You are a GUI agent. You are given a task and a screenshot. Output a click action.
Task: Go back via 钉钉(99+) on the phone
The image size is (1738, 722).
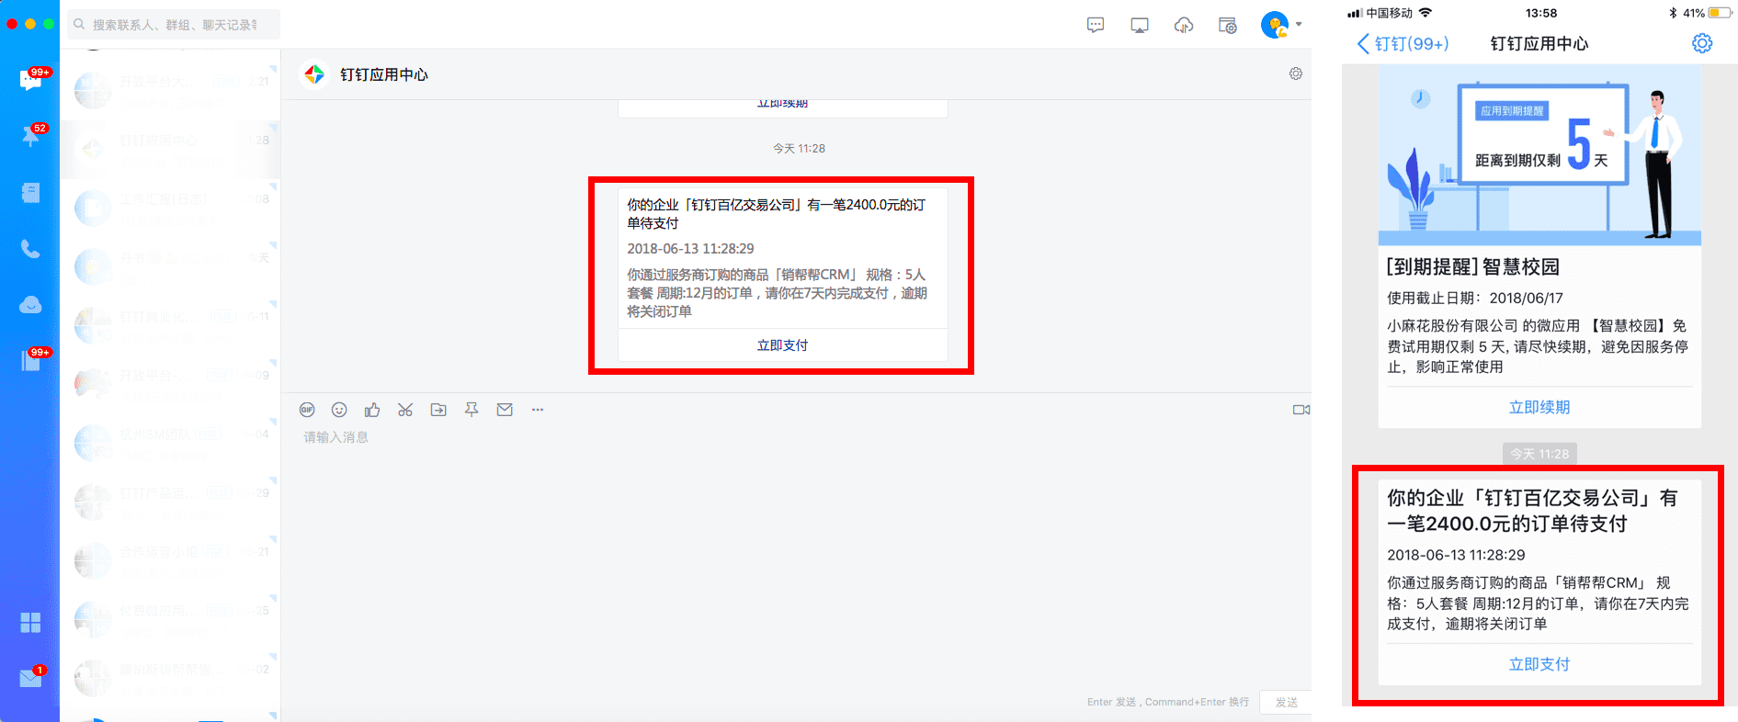[1403, 43]
